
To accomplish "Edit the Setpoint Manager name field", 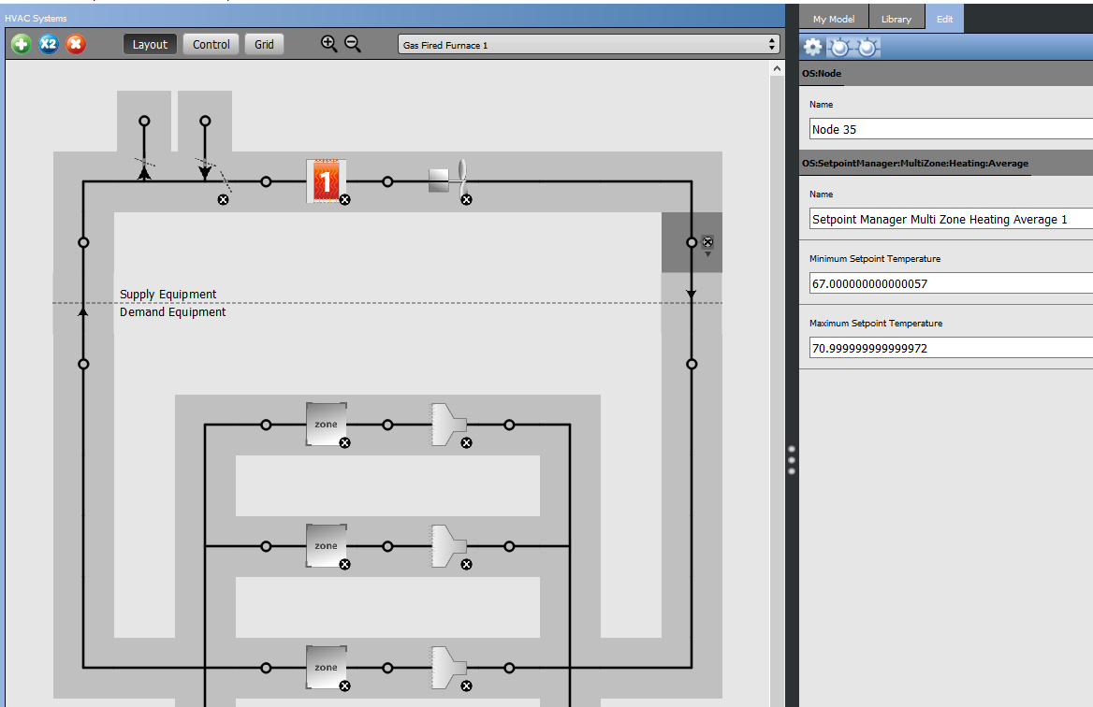I will pyautogui.click(x=951, y=219).
